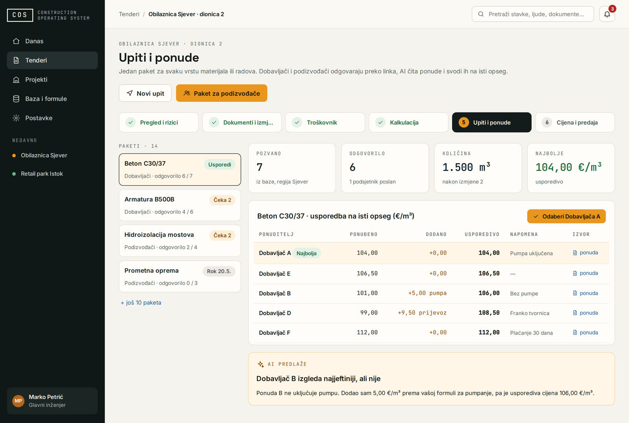629x423 pixels.
Task: Click the Baza i formule database icon
Action: pyautogui.click(x=16, y=99)
